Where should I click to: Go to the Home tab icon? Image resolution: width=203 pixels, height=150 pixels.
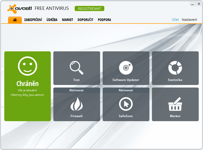tap(15, 20)
